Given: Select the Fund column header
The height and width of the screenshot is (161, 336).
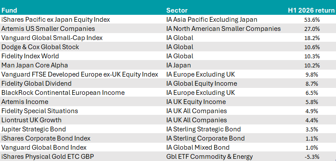Looking at the screenshot, I should 9,10.
